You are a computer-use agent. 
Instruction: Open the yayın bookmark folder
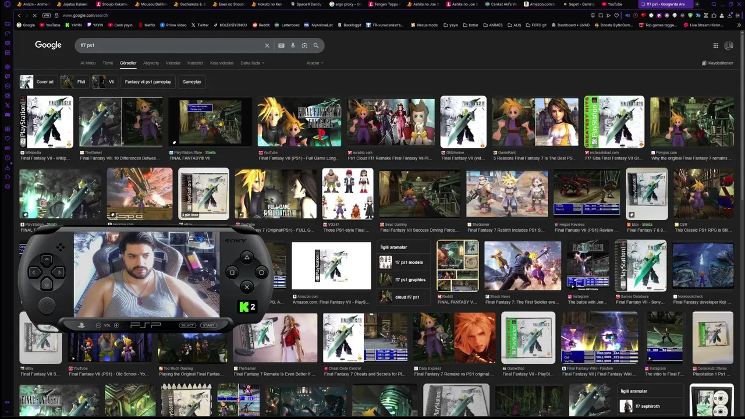(x=450, y=25)
